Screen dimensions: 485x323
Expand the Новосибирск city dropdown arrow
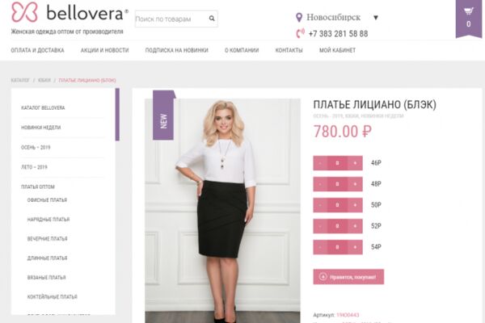[x=376, y=17]
